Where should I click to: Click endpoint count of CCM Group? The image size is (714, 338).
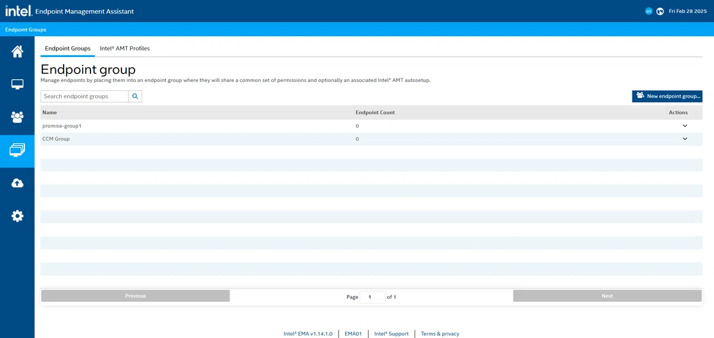click(x=357, y=139)
